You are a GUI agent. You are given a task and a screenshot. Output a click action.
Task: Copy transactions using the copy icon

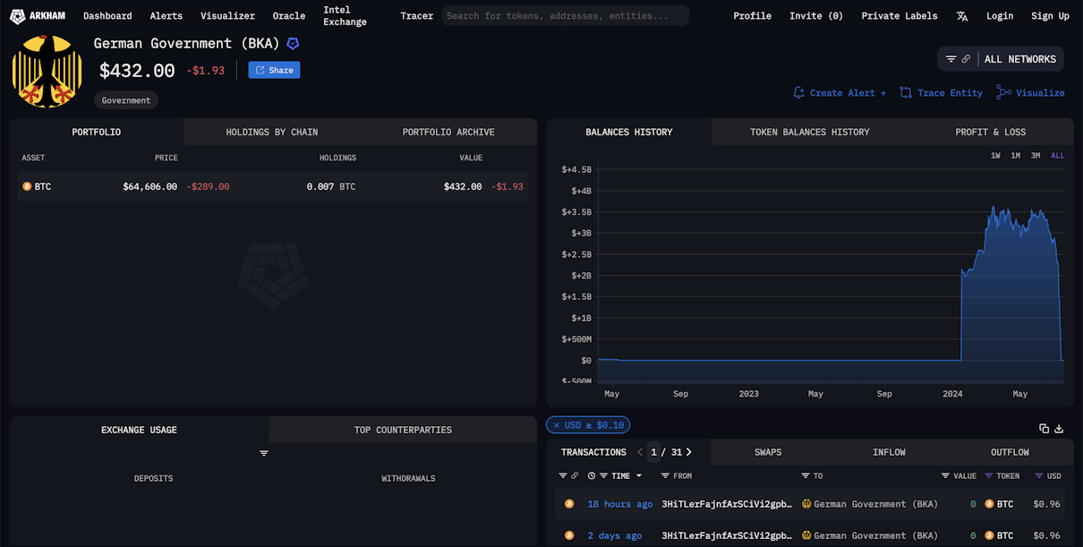tap(1044, 429)
